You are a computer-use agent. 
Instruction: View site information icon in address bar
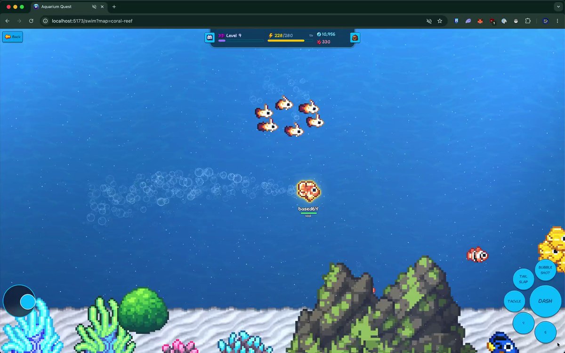pyautogui.click(x=46, y=21)
